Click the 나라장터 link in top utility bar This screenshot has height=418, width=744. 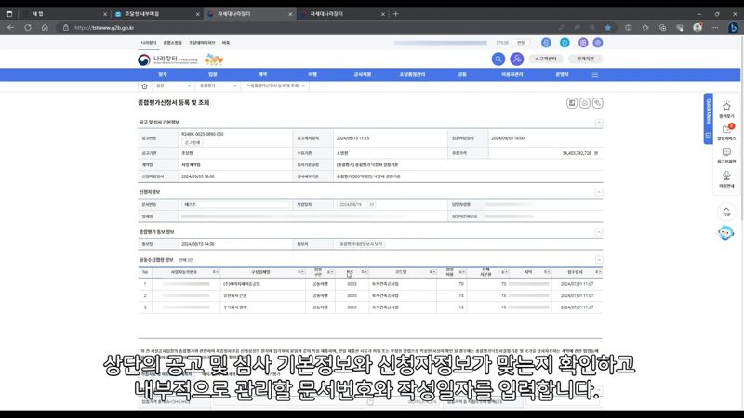point(149,43)
